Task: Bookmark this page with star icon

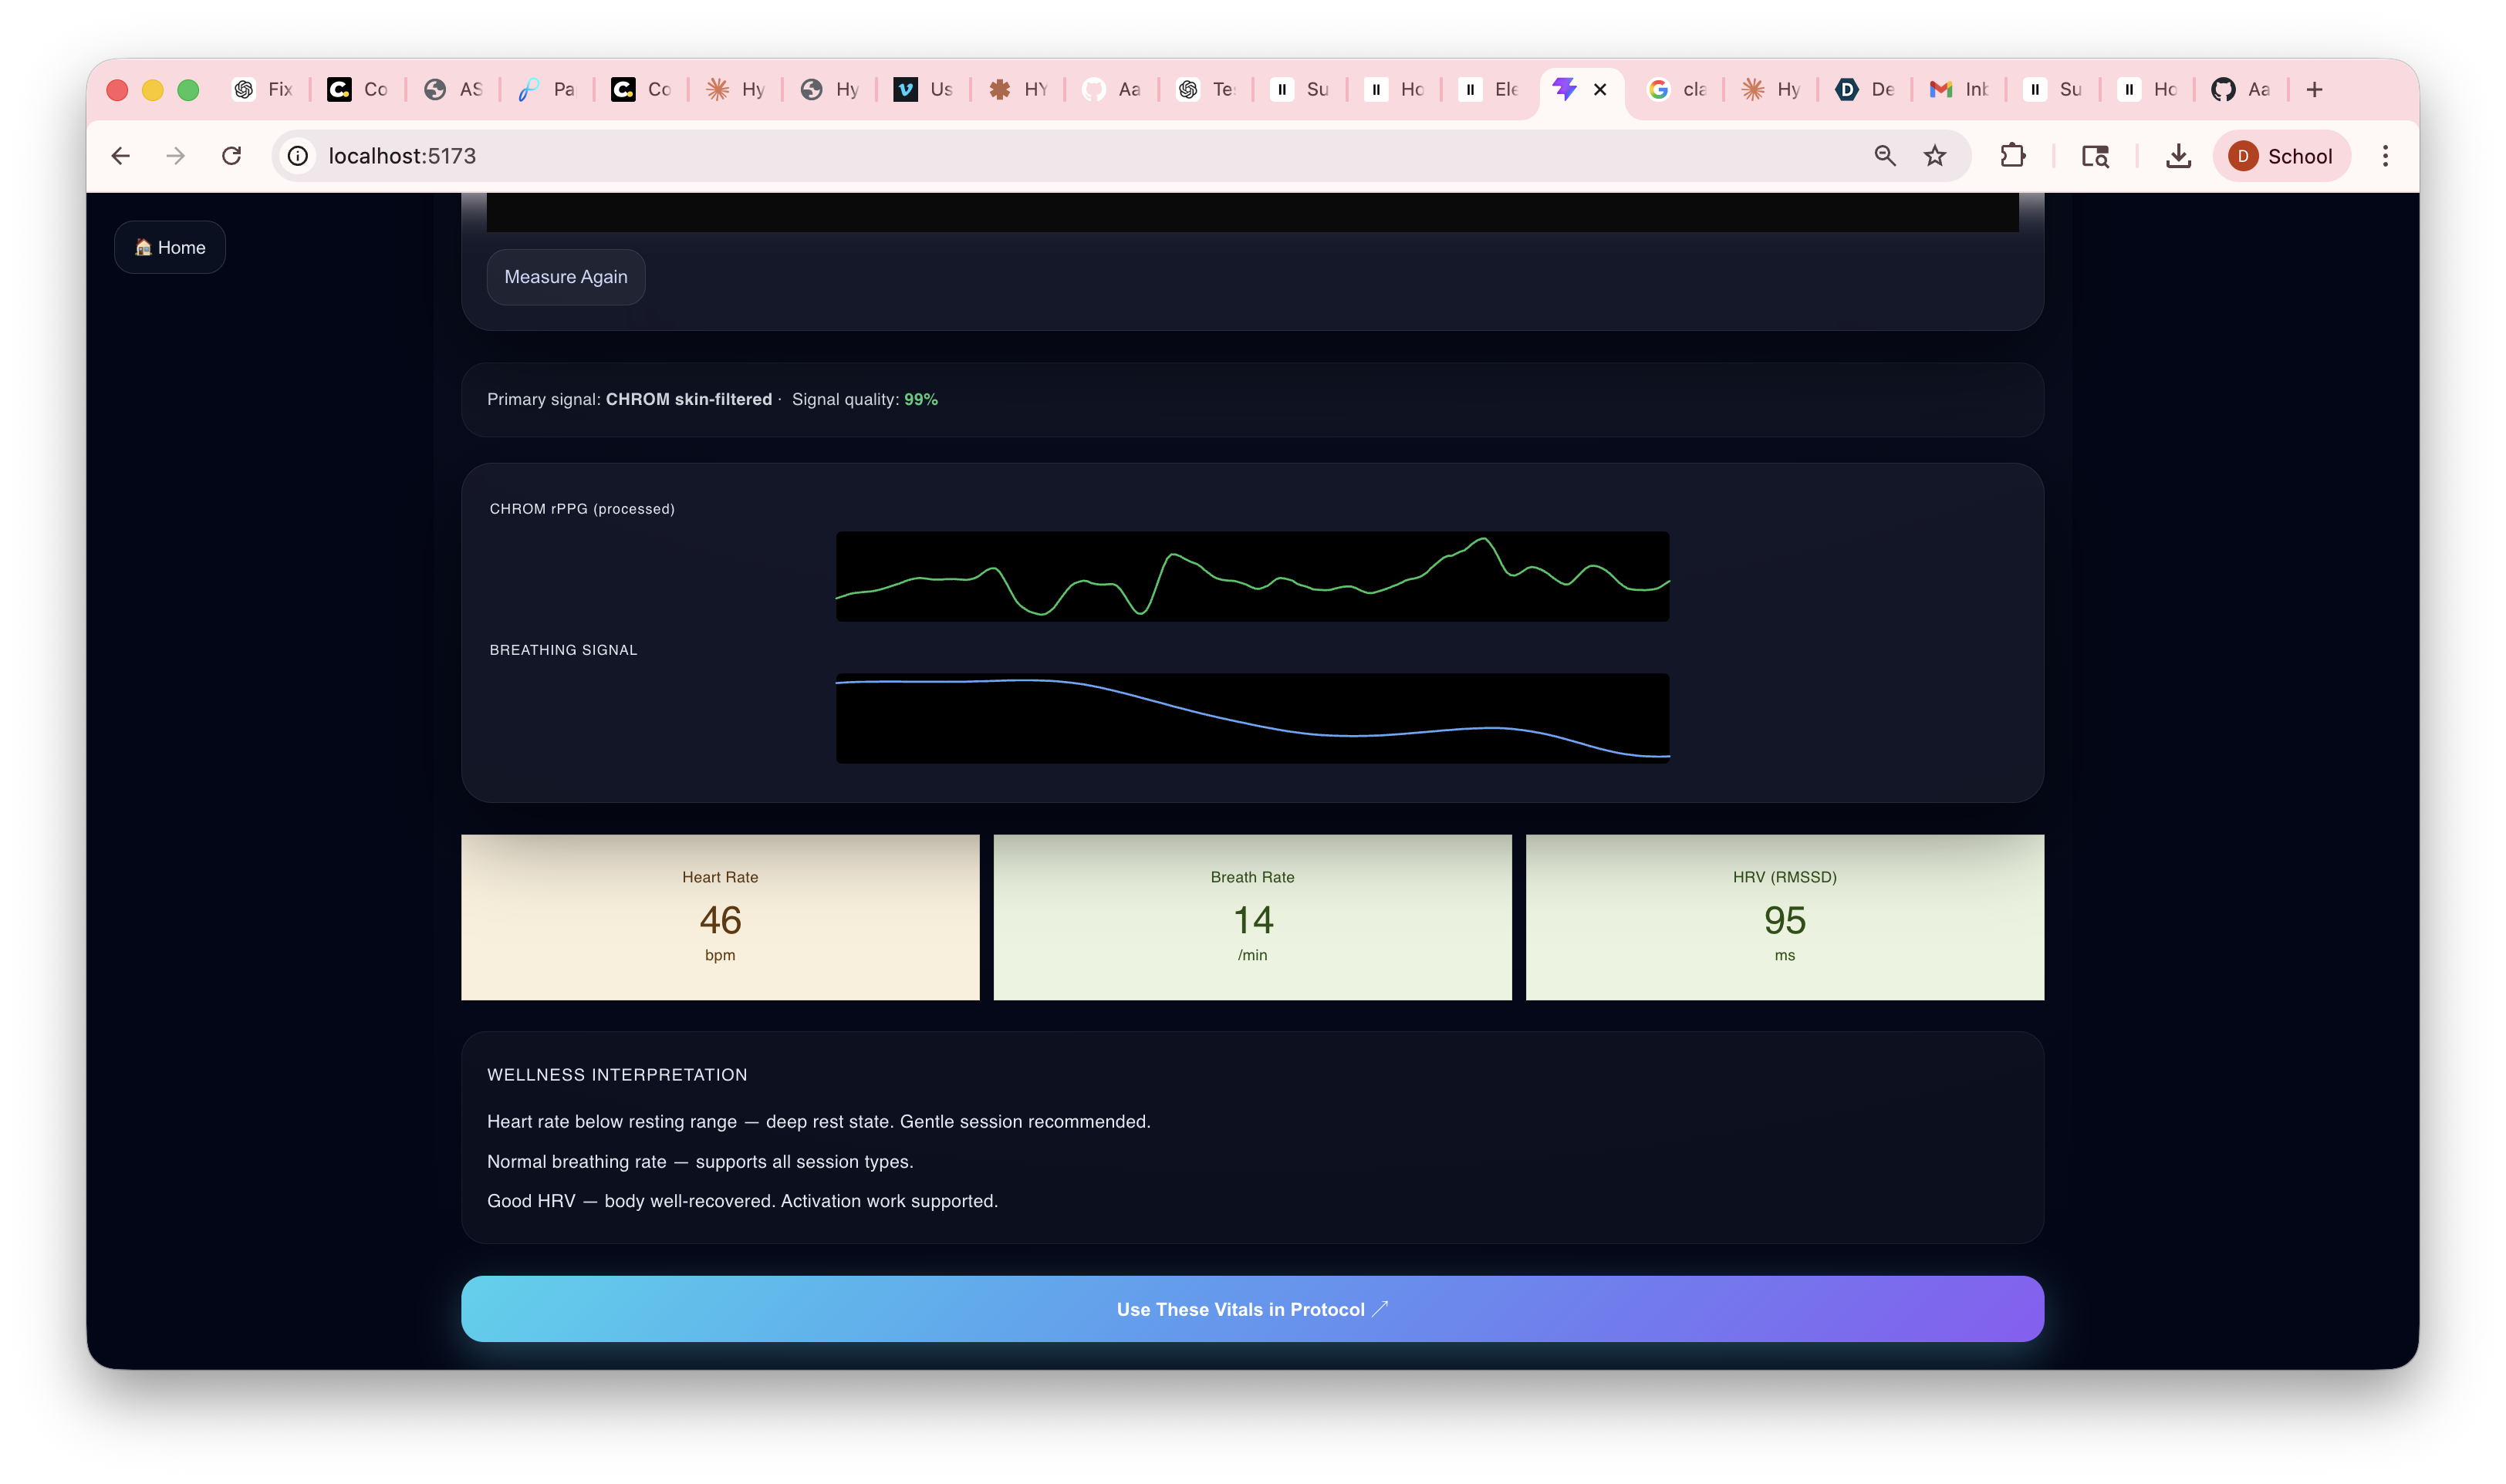Action: point(1935,156)
